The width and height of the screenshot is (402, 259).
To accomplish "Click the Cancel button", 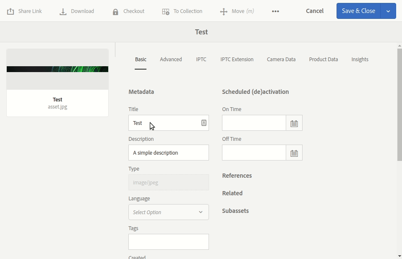I will click(x=314, y=11).
